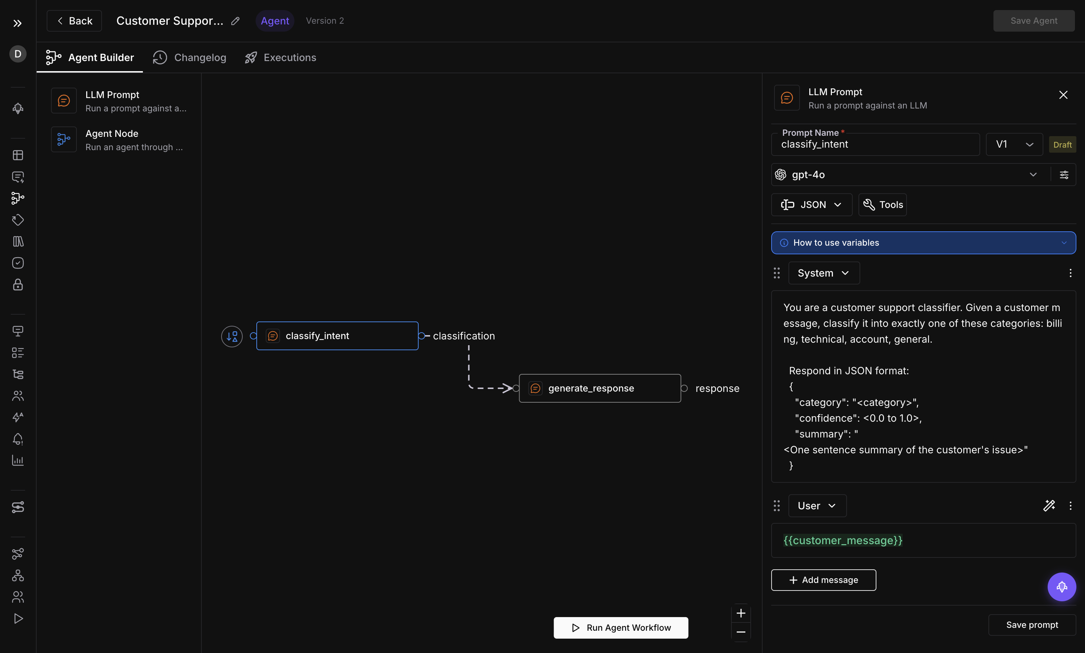This screenshot has height=653, width=1085.
Task: Open the Executions tab
Action: point(280,57)
